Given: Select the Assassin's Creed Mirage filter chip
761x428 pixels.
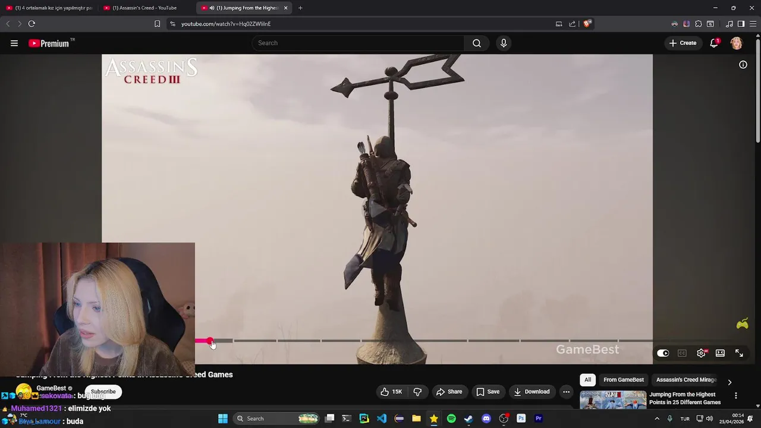Looking at the screenshot, I should (686, 380).
